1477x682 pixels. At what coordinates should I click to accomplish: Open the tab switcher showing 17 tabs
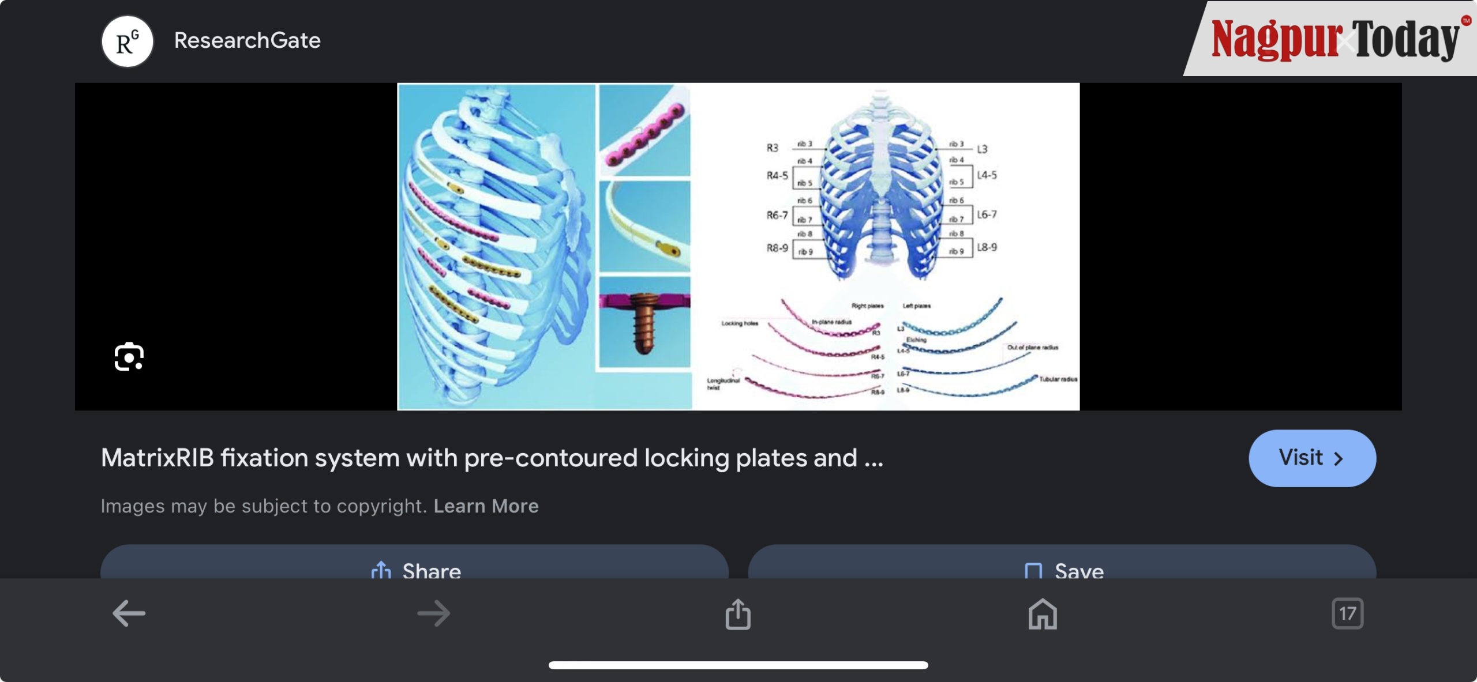[1348, 613]
